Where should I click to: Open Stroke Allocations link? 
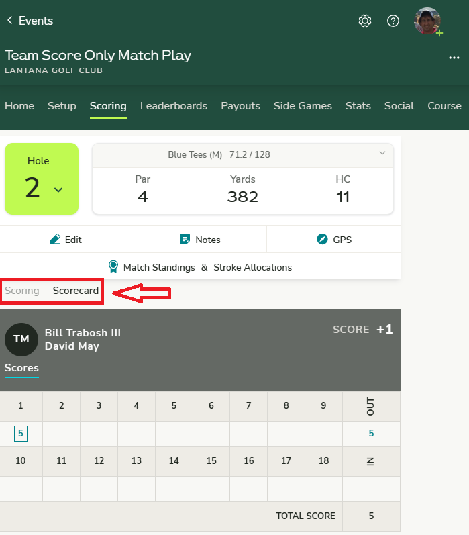(x=252, y=267)
